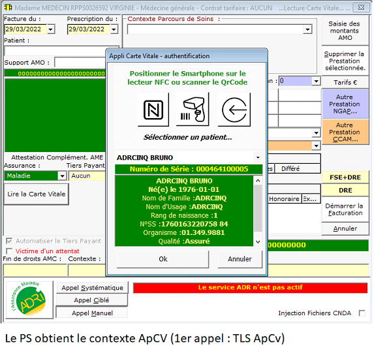
Task: Click the Contexte yellow field
Action: tap(87, 270)
